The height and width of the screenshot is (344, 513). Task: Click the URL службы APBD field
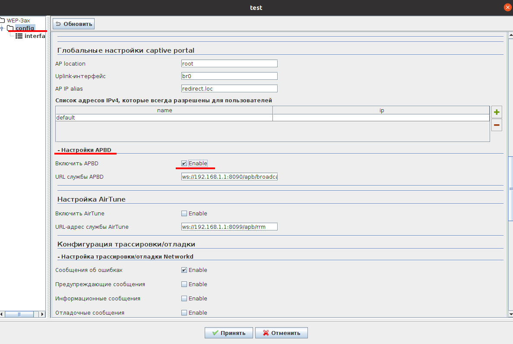tap(229, 177)
